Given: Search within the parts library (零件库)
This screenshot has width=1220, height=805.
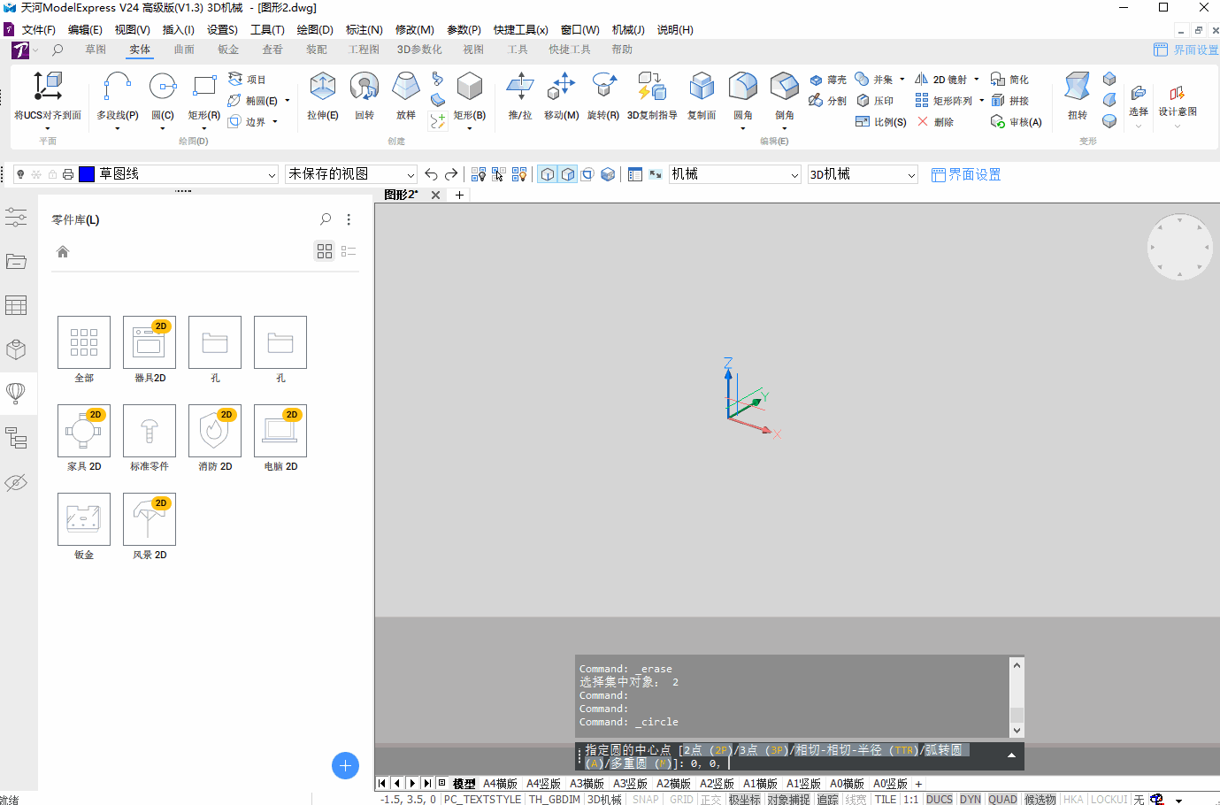Looking at the screenshot, I should click(x=326, y=219).
